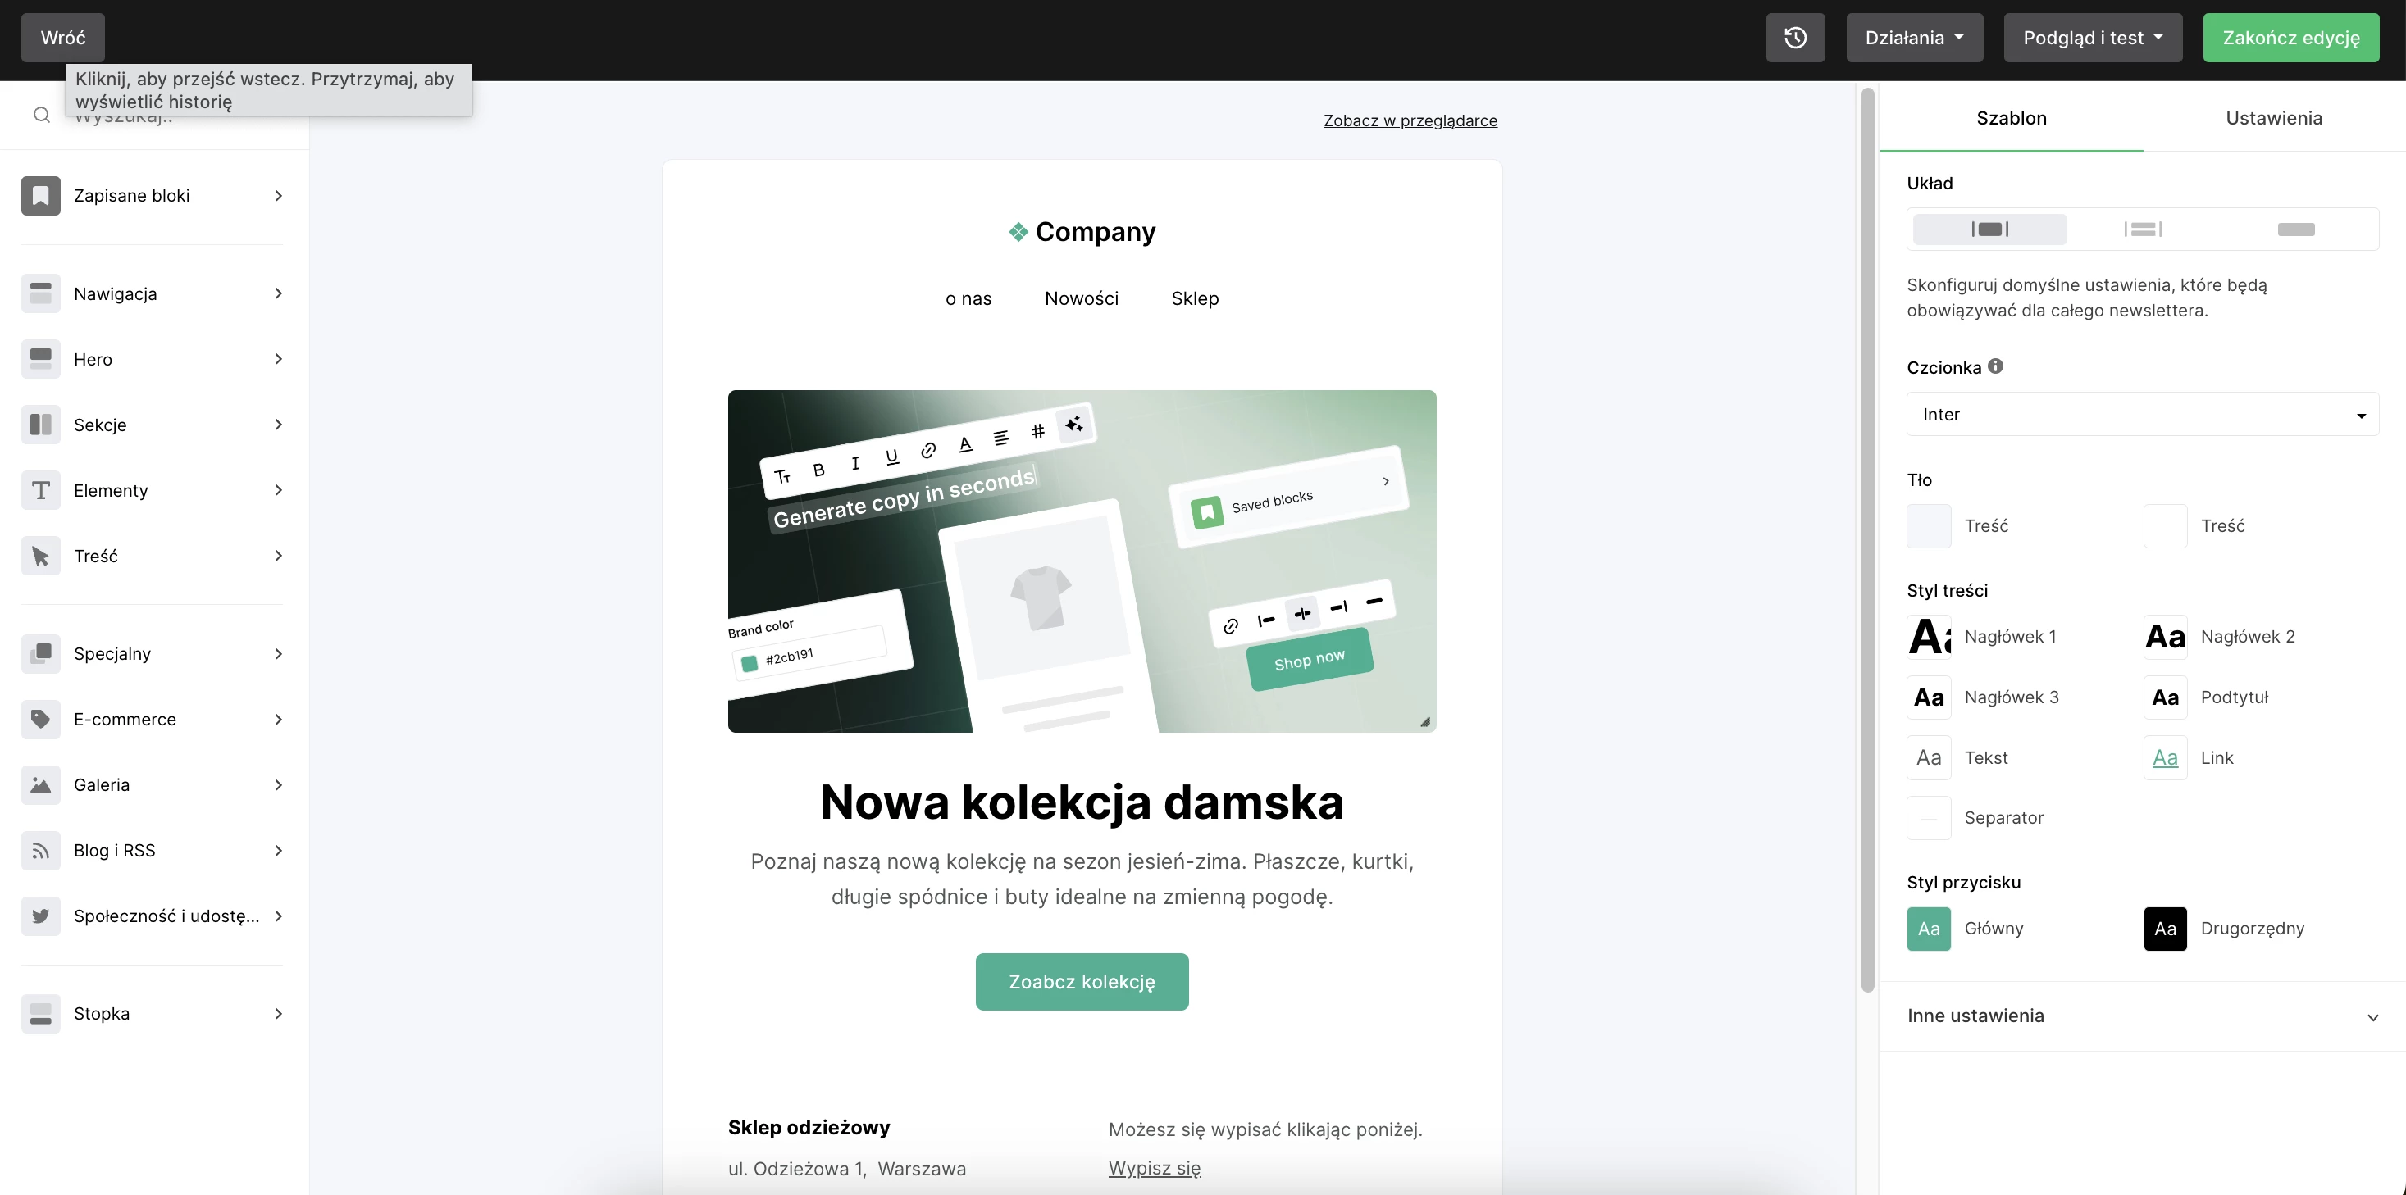Open the Inter font dropdown
This screenshot has height=1195, width=2406.
[2143, 414]
